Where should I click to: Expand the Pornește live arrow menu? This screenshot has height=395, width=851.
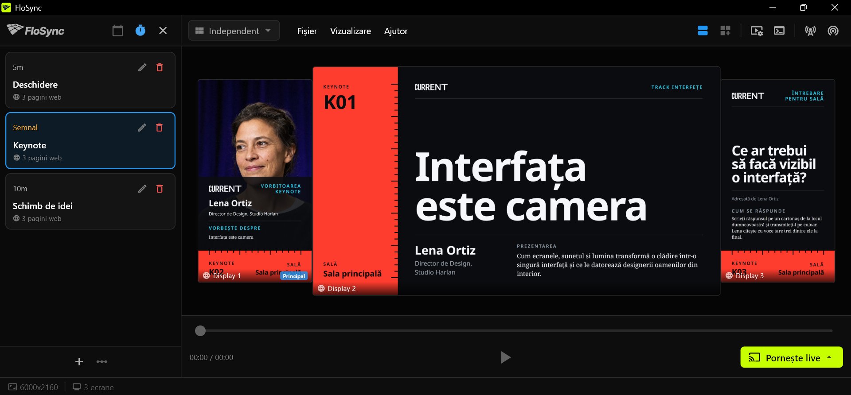point(829,357)
